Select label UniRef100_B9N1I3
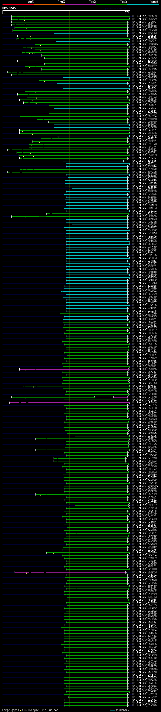Image resolution: width=161 pixels, height=712 pixels. pos(144,33)
